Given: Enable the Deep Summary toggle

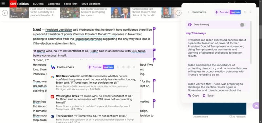Looking at the screenshot, I should pos(243,25).
